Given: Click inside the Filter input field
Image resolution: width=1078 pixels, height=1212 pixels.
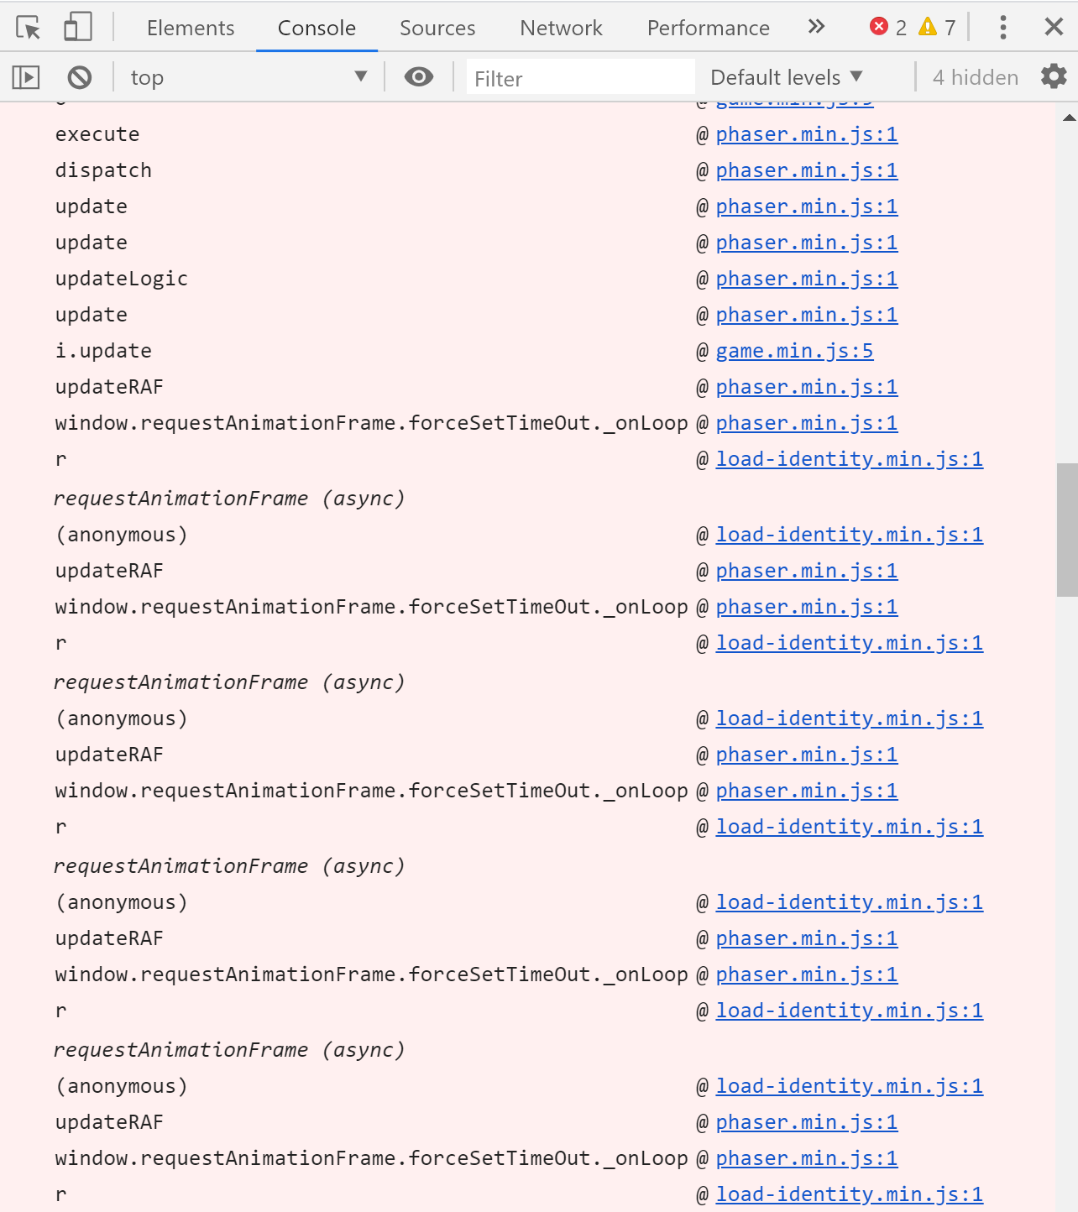Looking at the screenshot, I should (x=579, y=77).
